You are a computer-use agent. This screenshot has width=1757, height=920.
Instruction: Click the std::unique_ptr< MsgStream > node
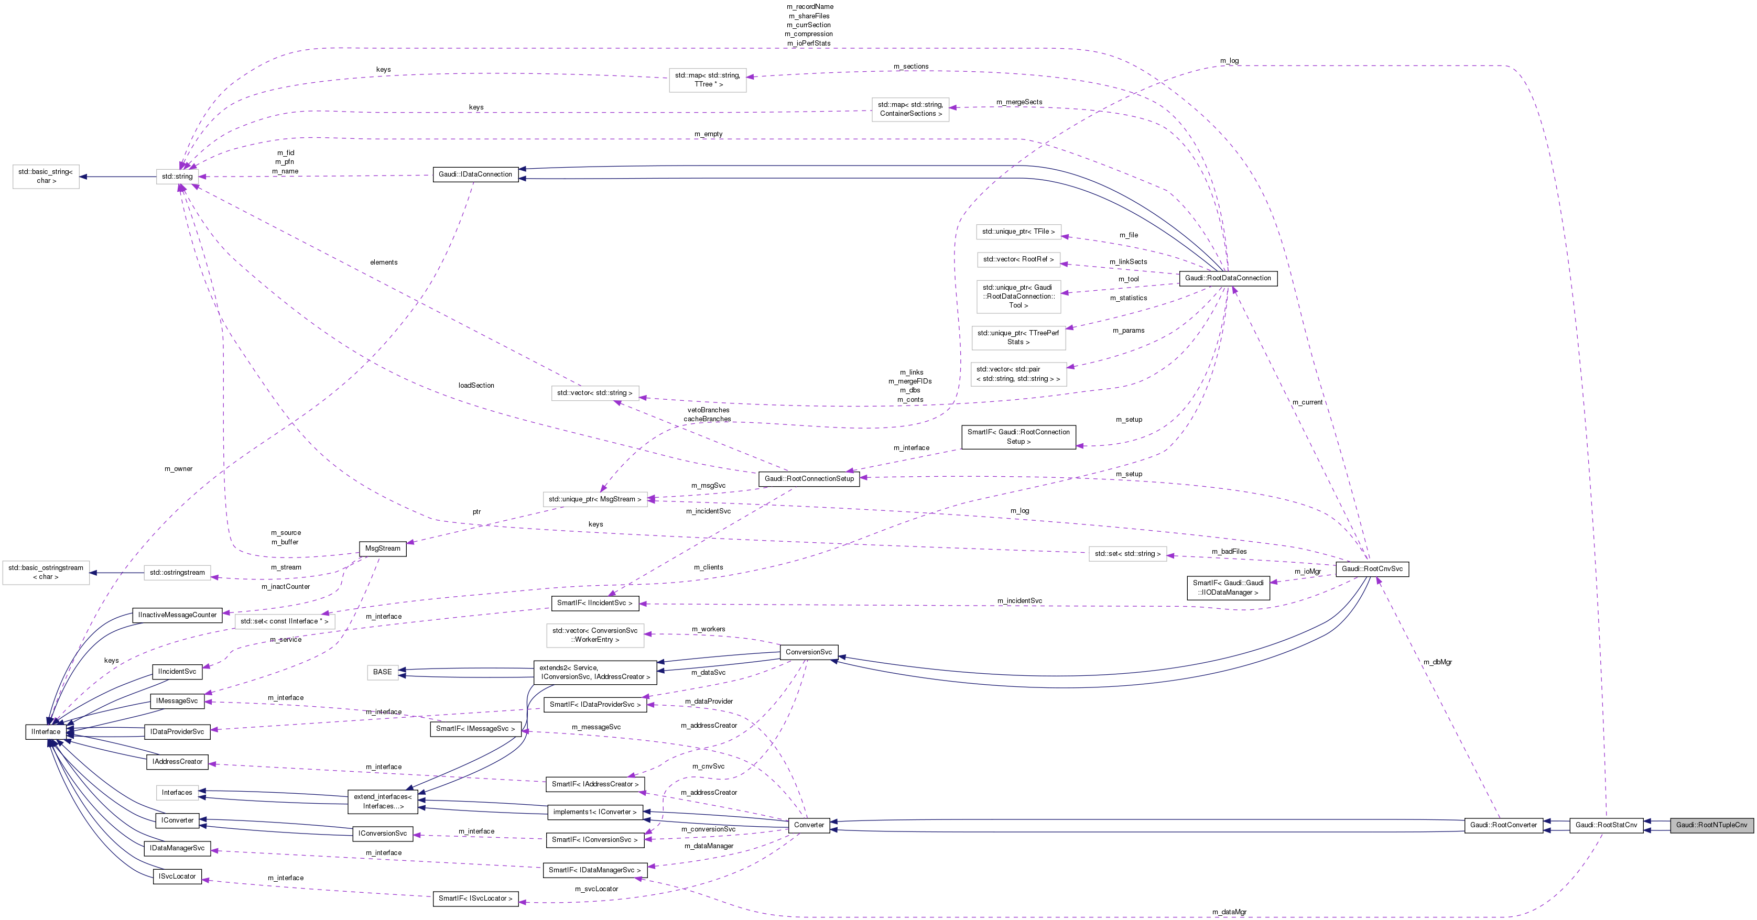pyautogui.click(x=595, y=499)
